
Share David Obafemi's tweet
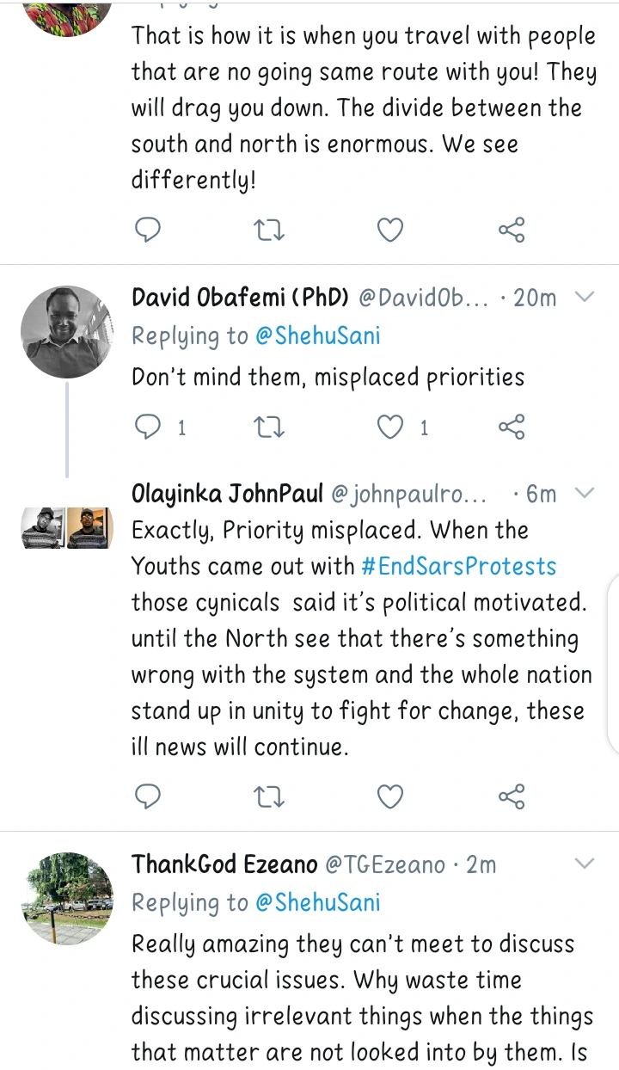512,427
